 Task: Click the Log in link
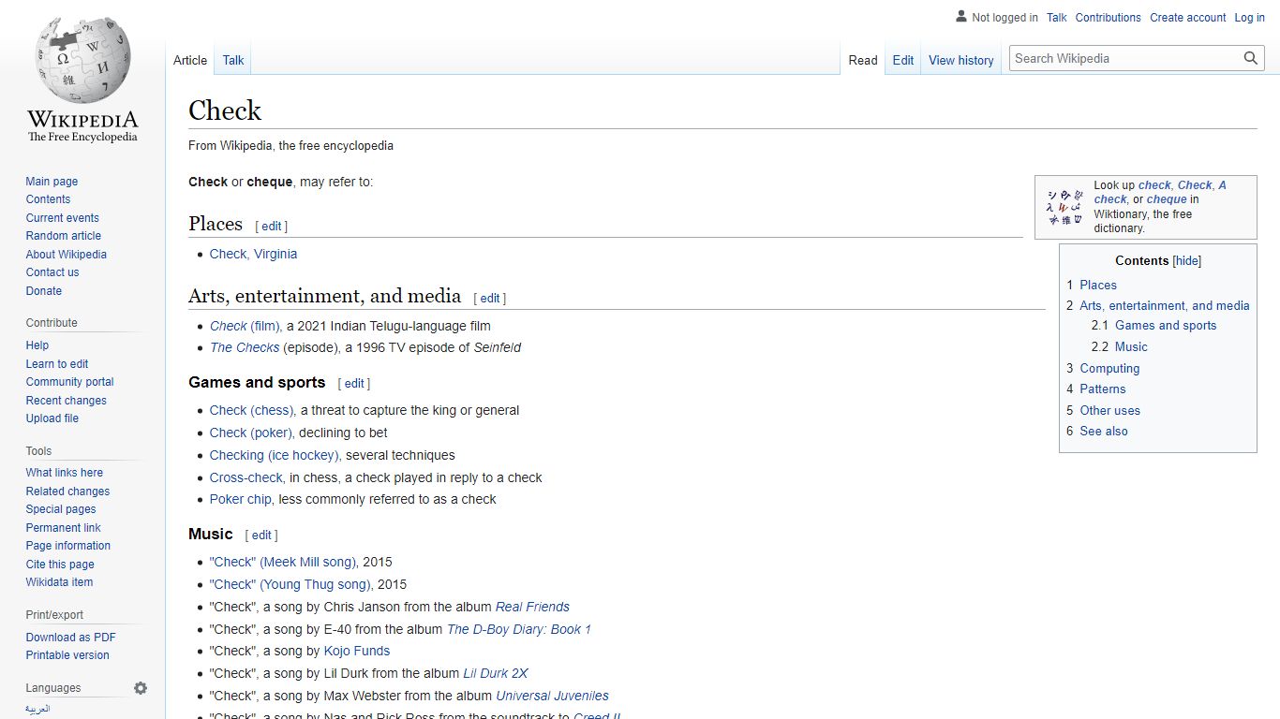point(1249,18)
